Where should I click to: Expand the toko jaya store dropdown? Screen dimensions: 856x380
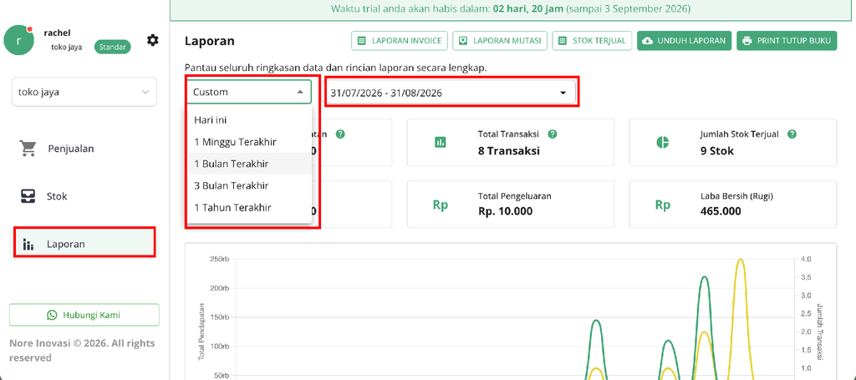coord(84,92)
